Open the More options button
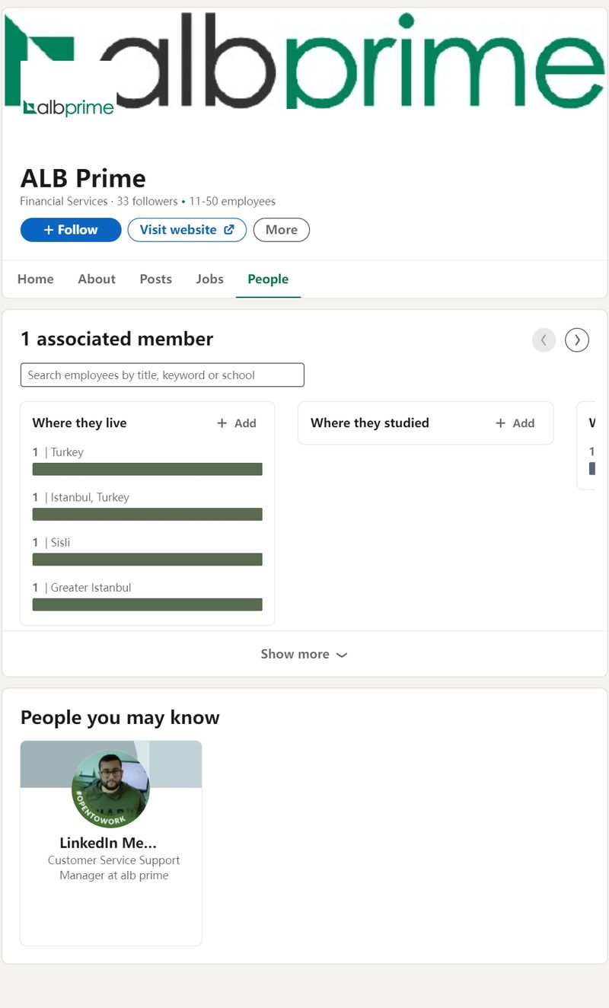This screenshot has width=609, height=1008. tap(282, 230)
